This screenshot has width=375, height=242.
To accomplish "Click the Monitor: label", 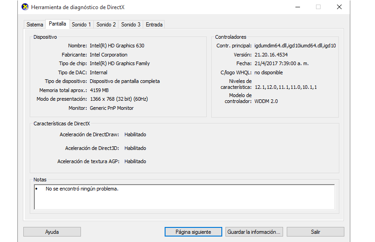I will [x=78, y=108].
